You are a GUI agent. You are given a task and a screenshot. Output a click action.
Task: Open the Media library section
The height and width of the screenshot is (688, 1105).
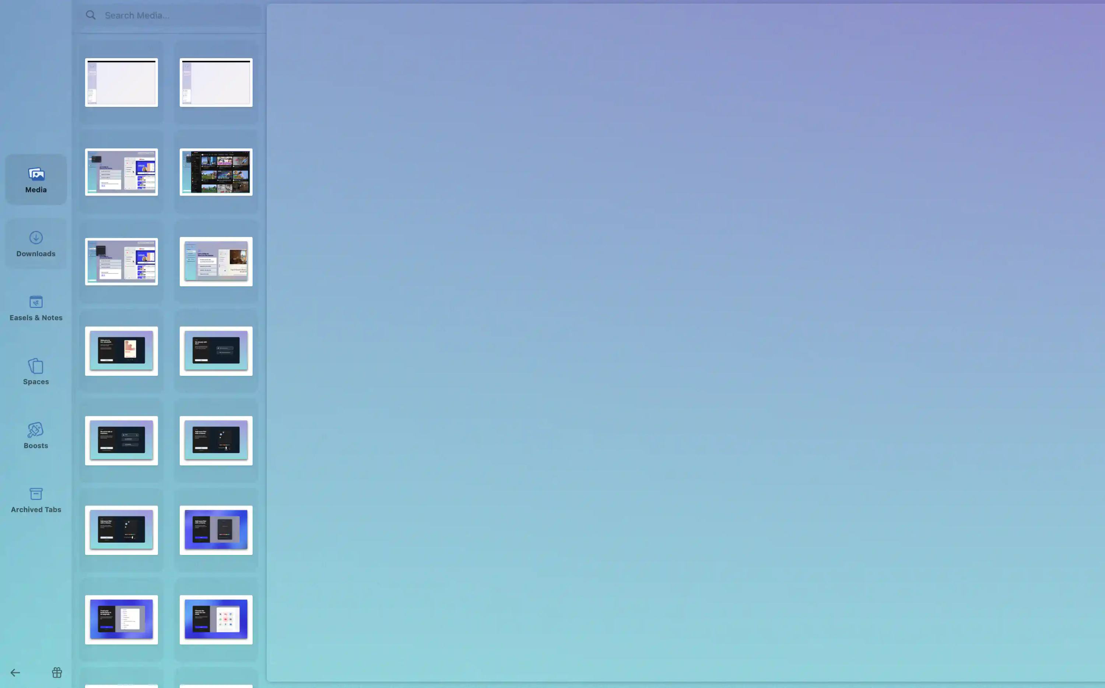click(x=36, y=180)
